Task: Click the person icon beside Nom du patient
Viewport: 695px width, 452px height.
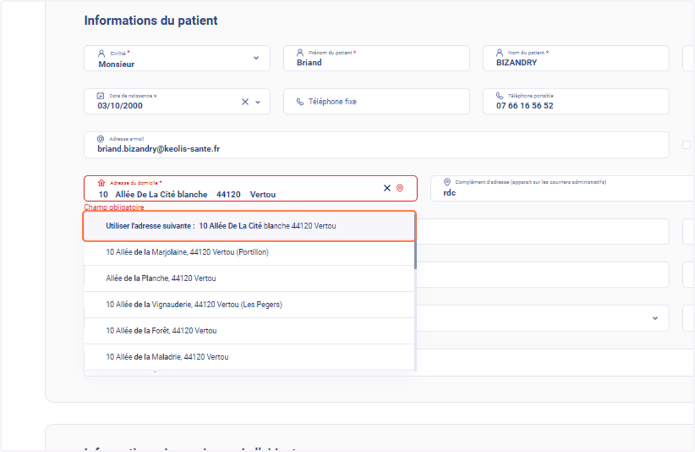Action: coord(500,52)
